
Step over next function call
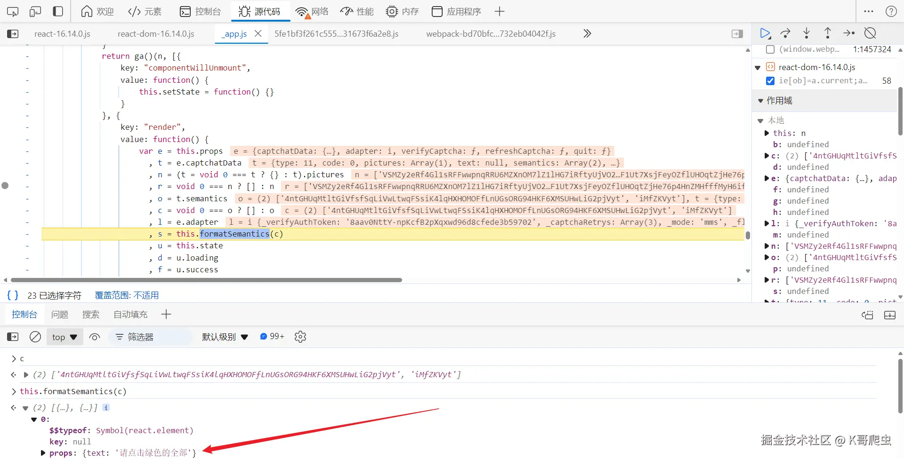785,33
